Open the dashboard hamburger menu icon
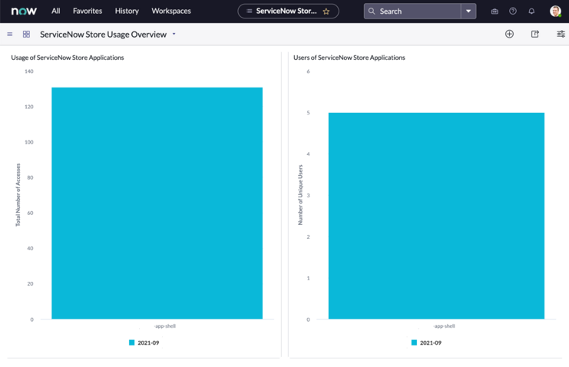Screen dimensions: 569x367 (x=10, y=34)
